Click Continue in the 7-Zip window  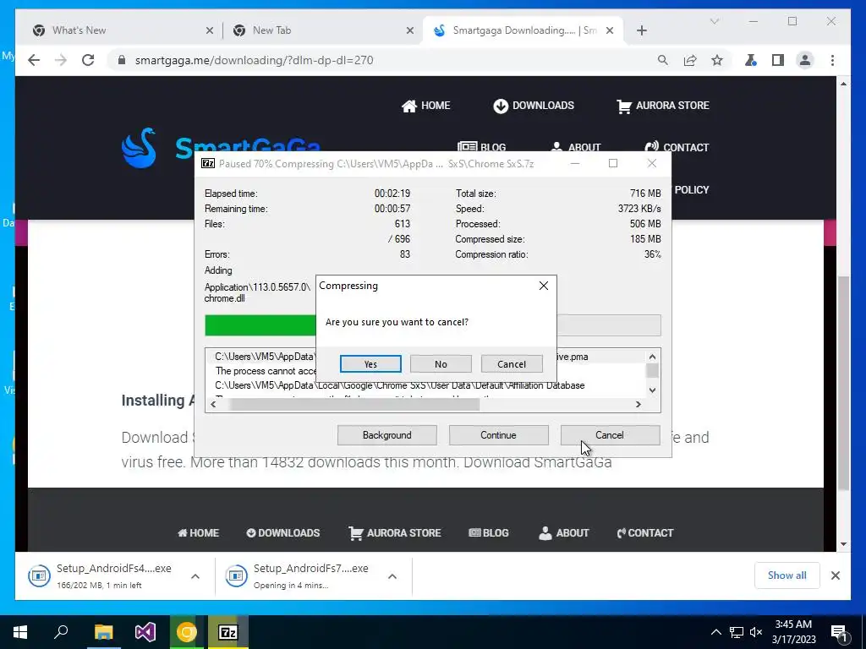tap(498, 435)
